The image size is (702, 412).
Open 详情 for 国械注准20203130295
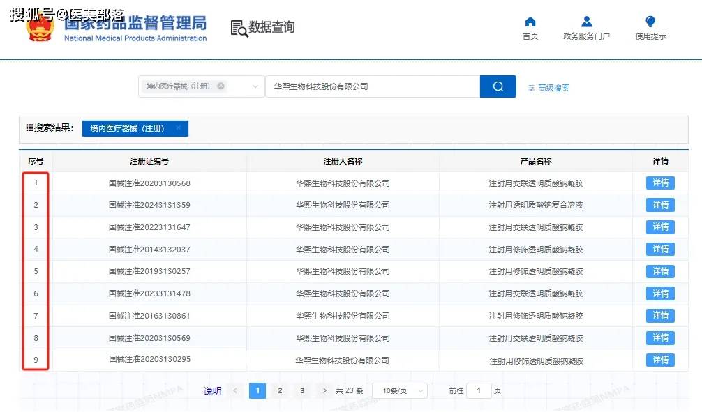pyautogui.click(x=660, y=360)
